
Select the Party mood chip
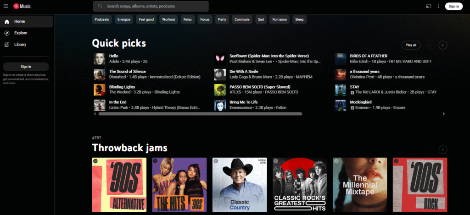click(222, 19)
